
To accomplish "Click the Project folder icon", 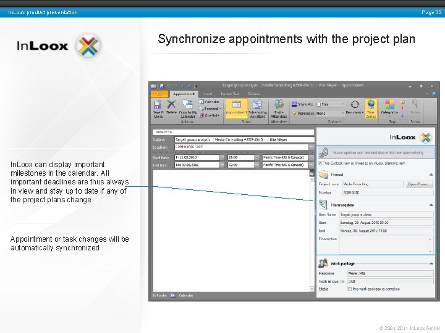I will click(x=323, y=175).
